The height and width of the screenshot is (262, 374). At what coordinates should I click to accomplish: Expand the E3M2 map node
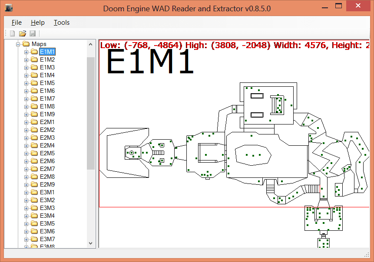tap(26, 200)
